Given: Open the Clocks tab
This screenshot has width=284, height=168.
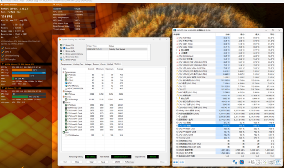Looking at the screenshot, I should coord(103,64).
